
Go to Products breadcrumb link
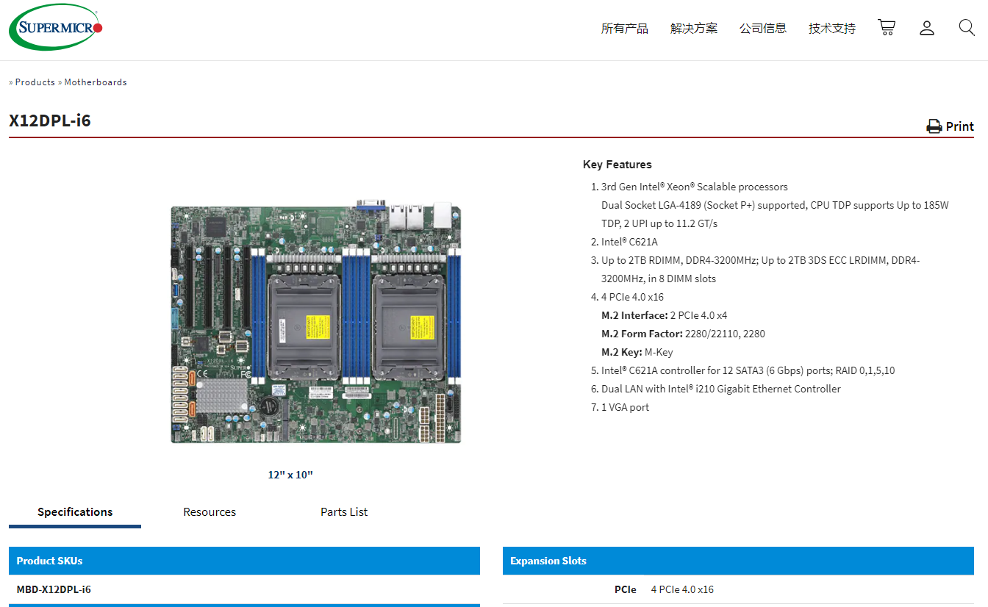[x=35, y=82]
